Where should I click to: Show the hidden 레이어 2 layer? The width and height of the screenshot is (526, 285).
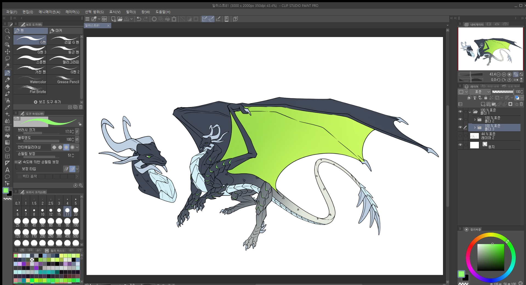point(460,136)
